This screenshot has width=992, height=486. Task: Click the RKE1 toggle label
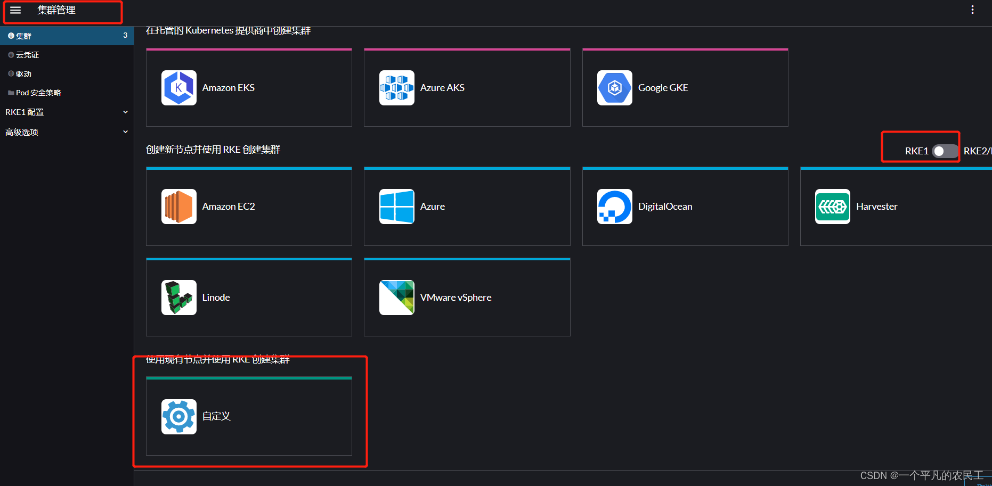click(916, 151)
